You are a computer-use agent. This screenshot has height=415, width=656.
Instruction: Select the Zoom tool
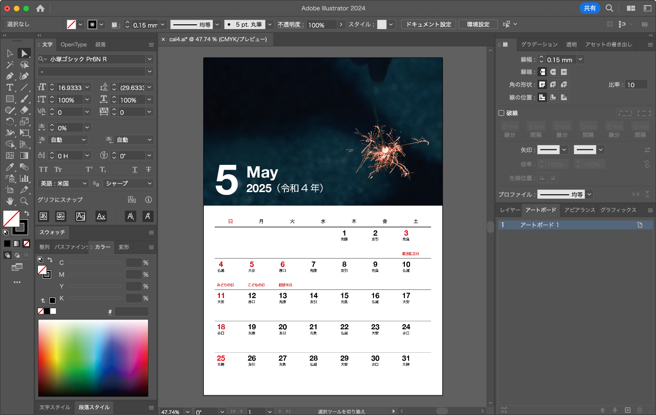(x=24, y=201)
